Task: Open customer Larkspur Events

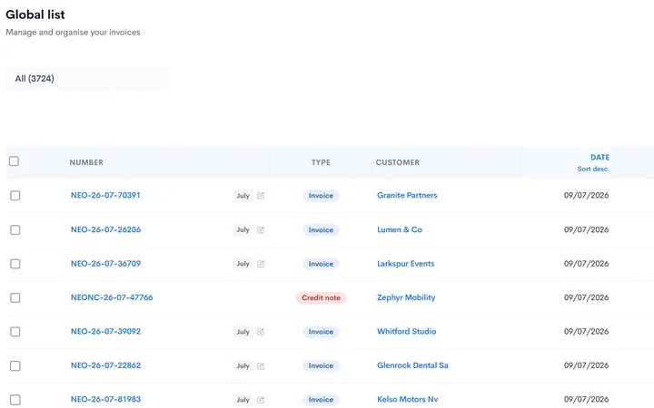Action: pyautogui.click(x=405, y=264)
